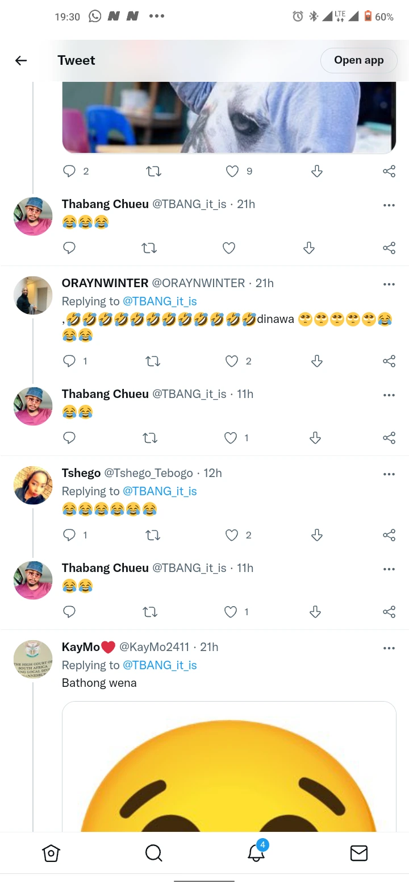Viewport: 409px width, 887px height.
Task: Share ORAYNWINTER's tweet
Action: click(389, 361)
